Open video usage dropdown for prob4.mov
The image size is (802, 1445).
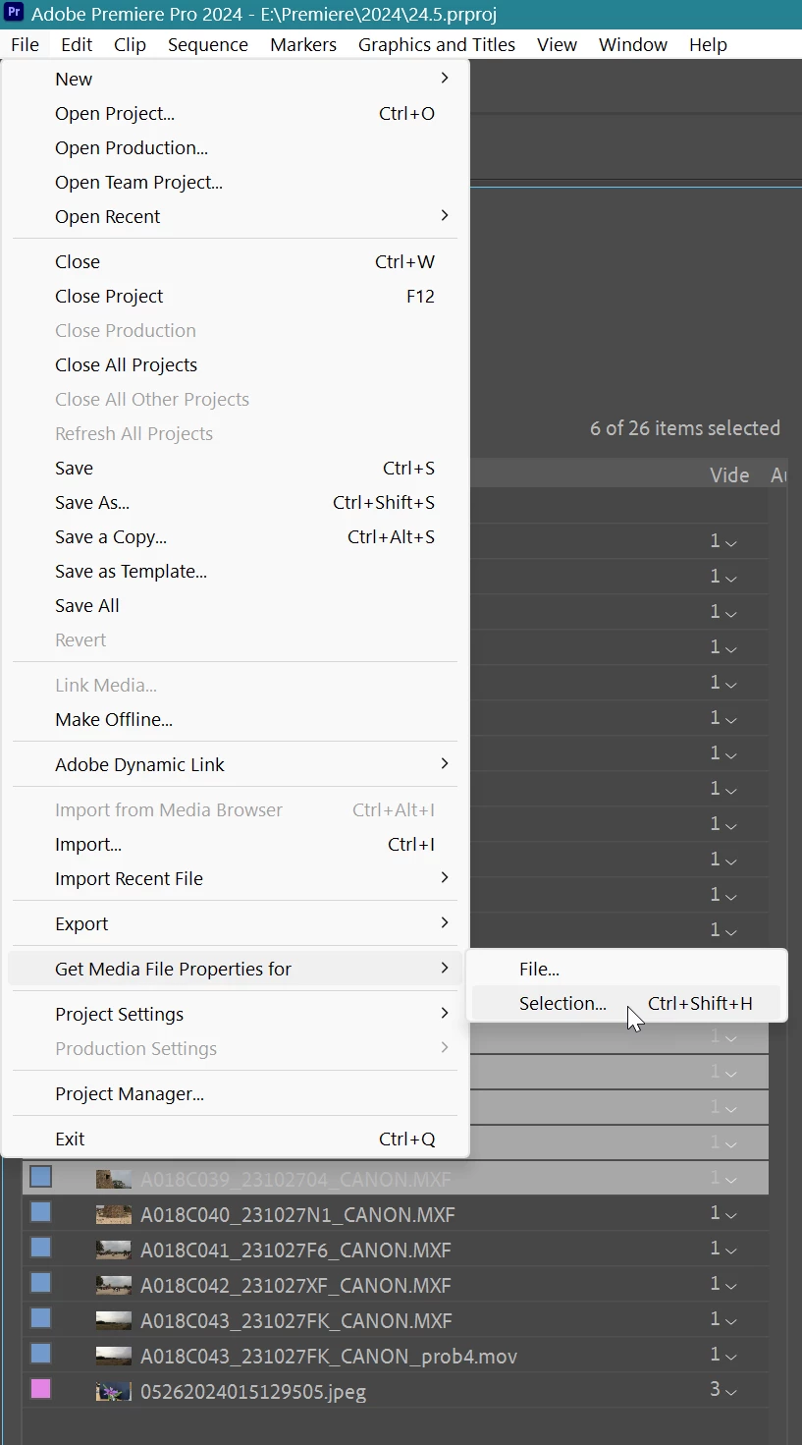point(730,1357)
